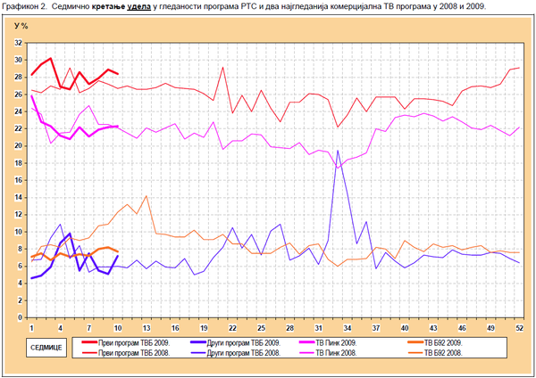Click x-axis week label 19
The image size is (536, 378).
pos(204,328)
